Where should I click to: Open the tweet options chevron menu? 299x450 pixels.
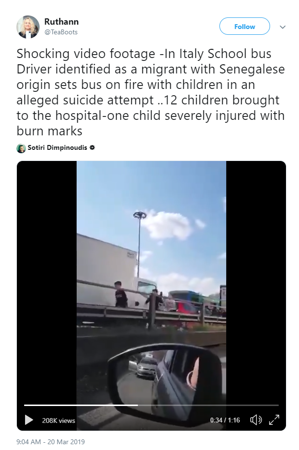click(283, 27)
